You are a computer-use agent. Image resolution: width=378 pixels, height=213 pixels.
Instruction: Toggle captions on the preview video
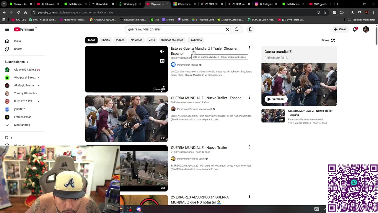point(162,61)
